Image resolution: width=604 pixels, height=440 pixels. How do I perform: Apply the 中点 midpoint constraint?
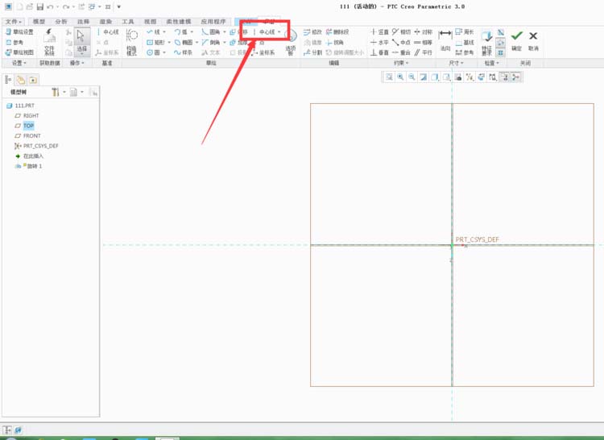(402, 43)
